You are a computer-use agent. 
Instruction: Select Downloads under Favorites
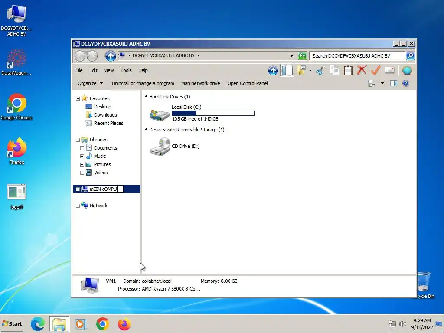[x=101, y=115]
